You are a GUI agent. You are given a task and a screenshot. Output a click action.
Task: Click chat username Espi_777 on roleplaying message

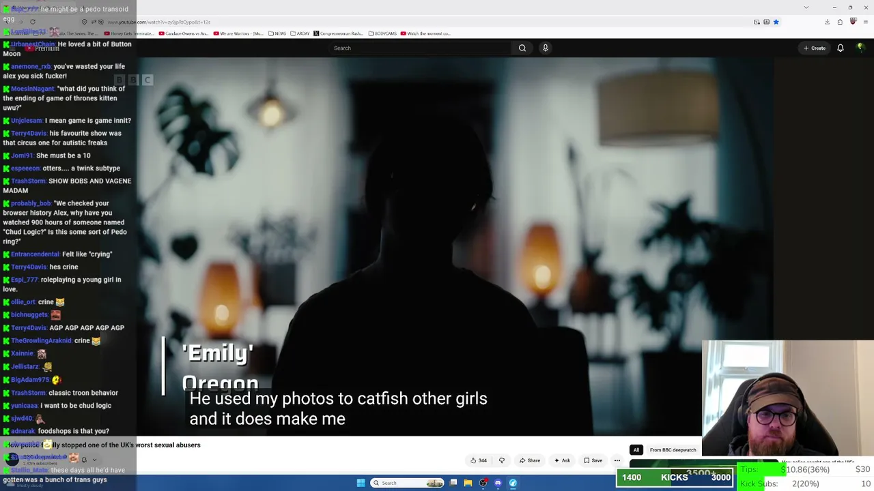click(25, 280)
